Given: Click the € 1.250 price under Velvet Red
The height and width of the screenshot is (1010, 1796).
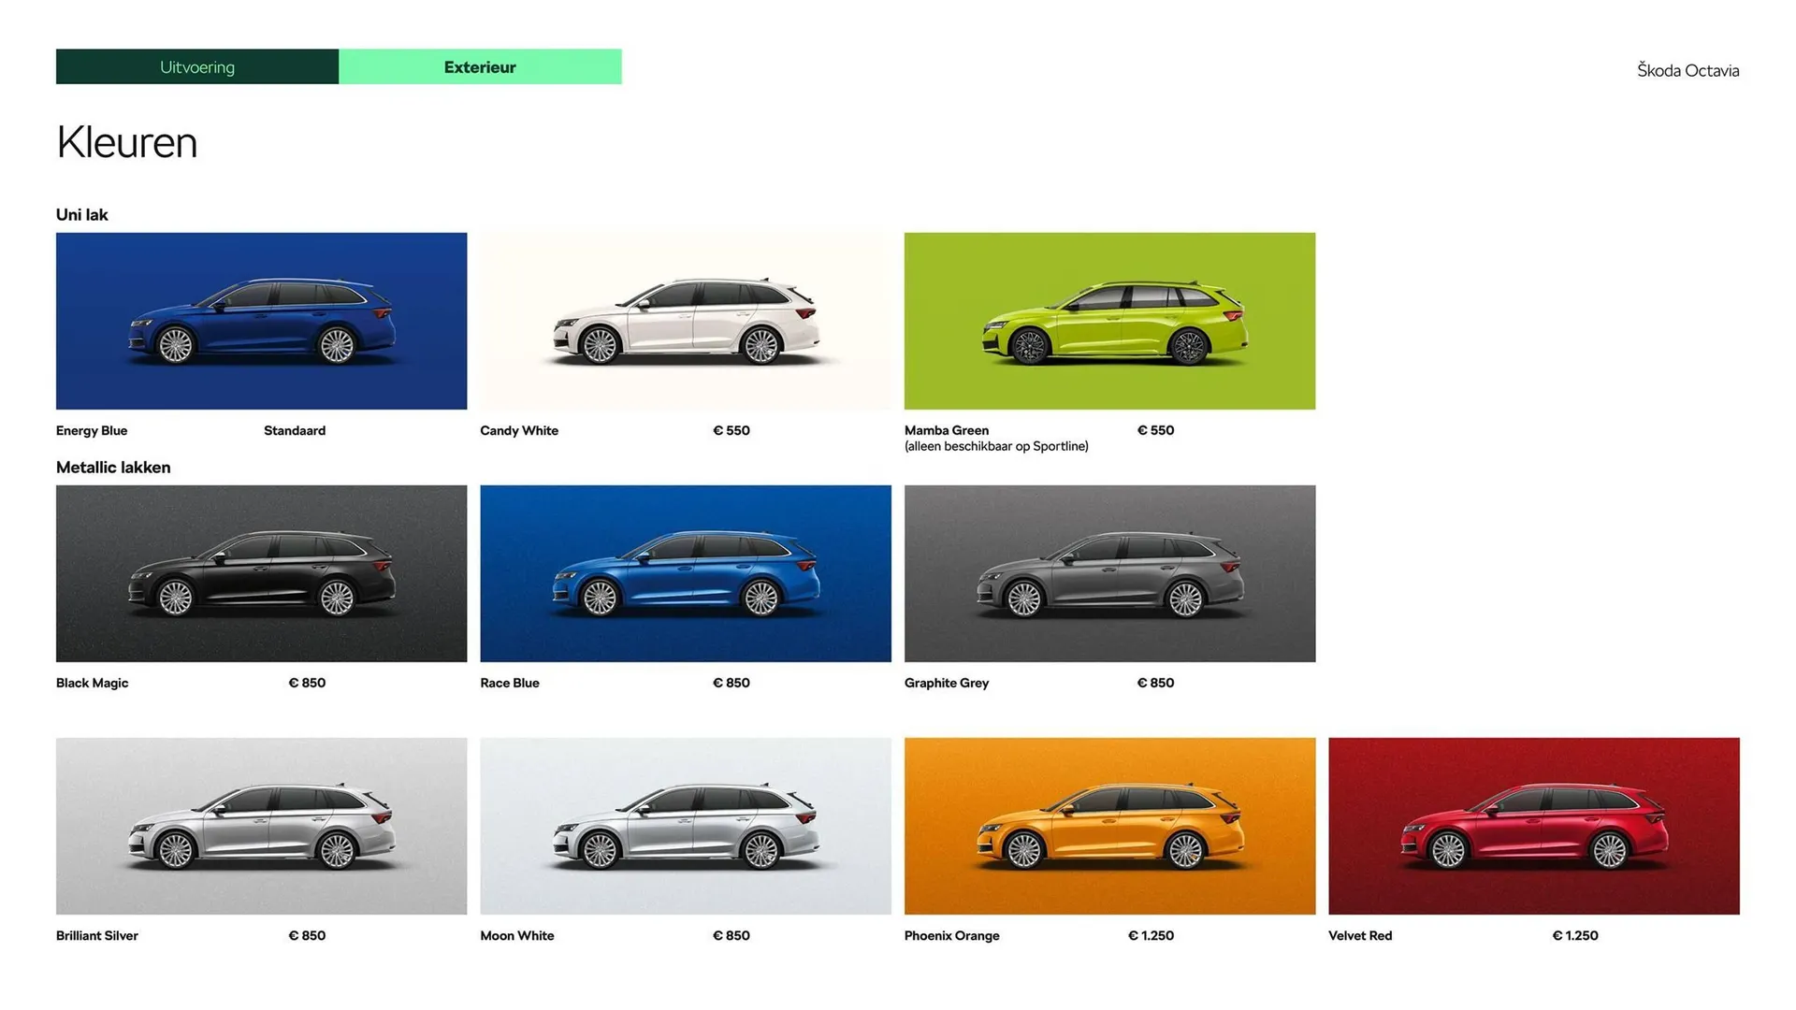Looking at the screenshot, I should pyautogui.click(x=1575, y=935).
